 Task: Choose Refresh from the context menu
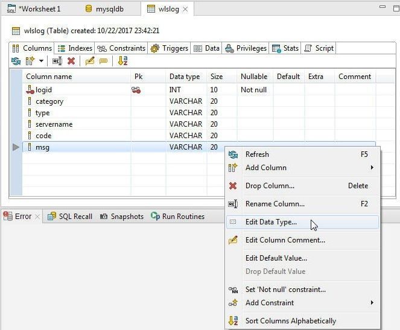point(302,154)
